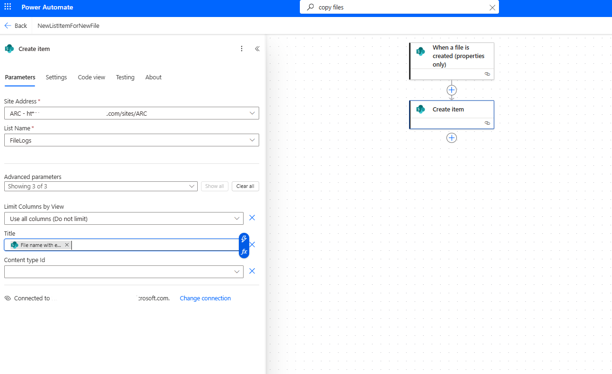Add a new step below Create item
Image resolution: width=612 pixels, height=374 pixels.
coord(452,138)
